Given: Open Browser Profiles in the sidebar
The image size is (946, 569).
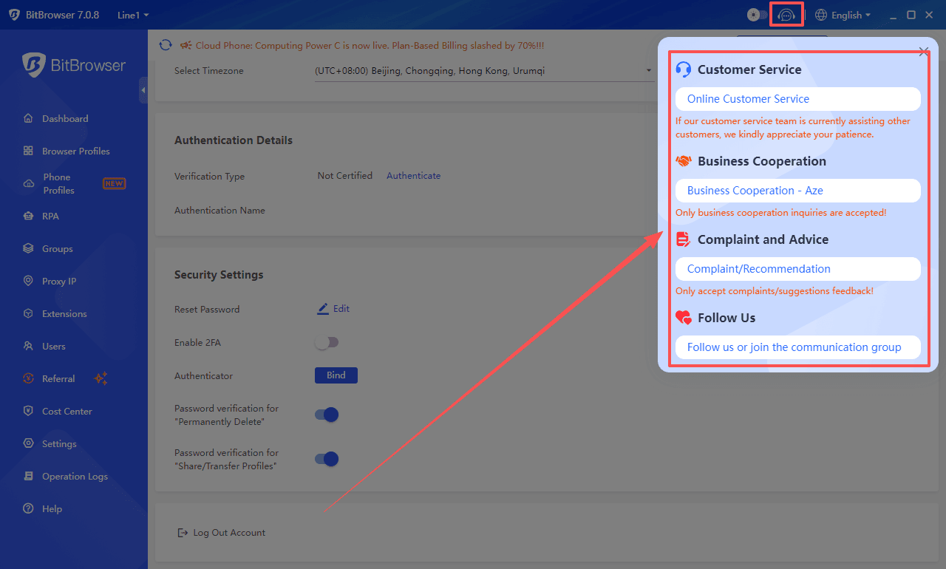Looking at the screenshot, I should 75,151.
